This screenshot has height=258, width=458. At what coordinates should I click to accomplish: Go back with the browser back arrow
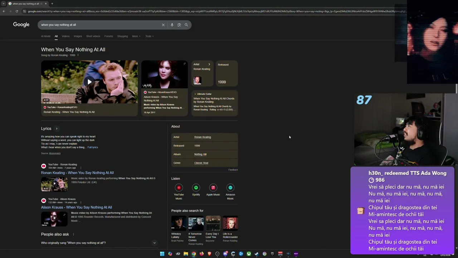[x=4, y=11]
